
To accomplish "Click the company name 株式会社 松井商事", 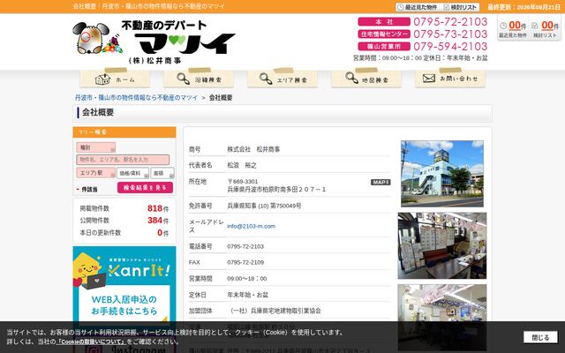I will click(x=253, y=149).
